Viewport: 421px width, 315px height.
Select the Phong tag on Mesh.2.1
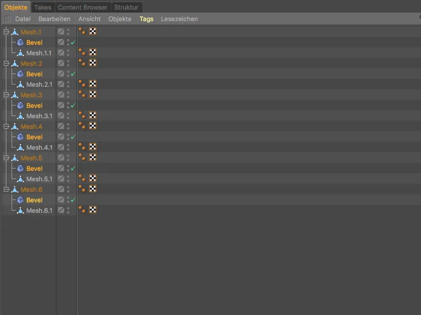82,84
